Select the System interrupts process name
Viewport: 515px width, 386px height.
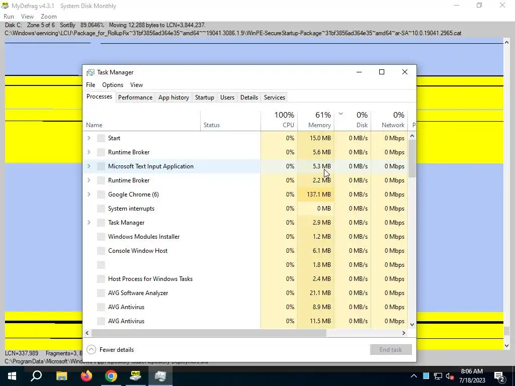(131, 209)
